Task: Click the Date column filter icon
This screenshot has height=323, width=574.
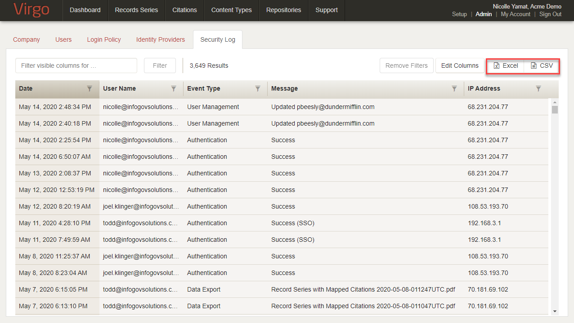Action: [90, 89]
